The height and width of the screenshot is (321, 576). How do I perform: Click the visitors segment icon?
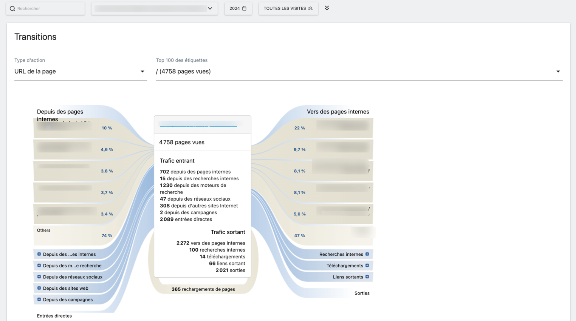coord(310,8)
